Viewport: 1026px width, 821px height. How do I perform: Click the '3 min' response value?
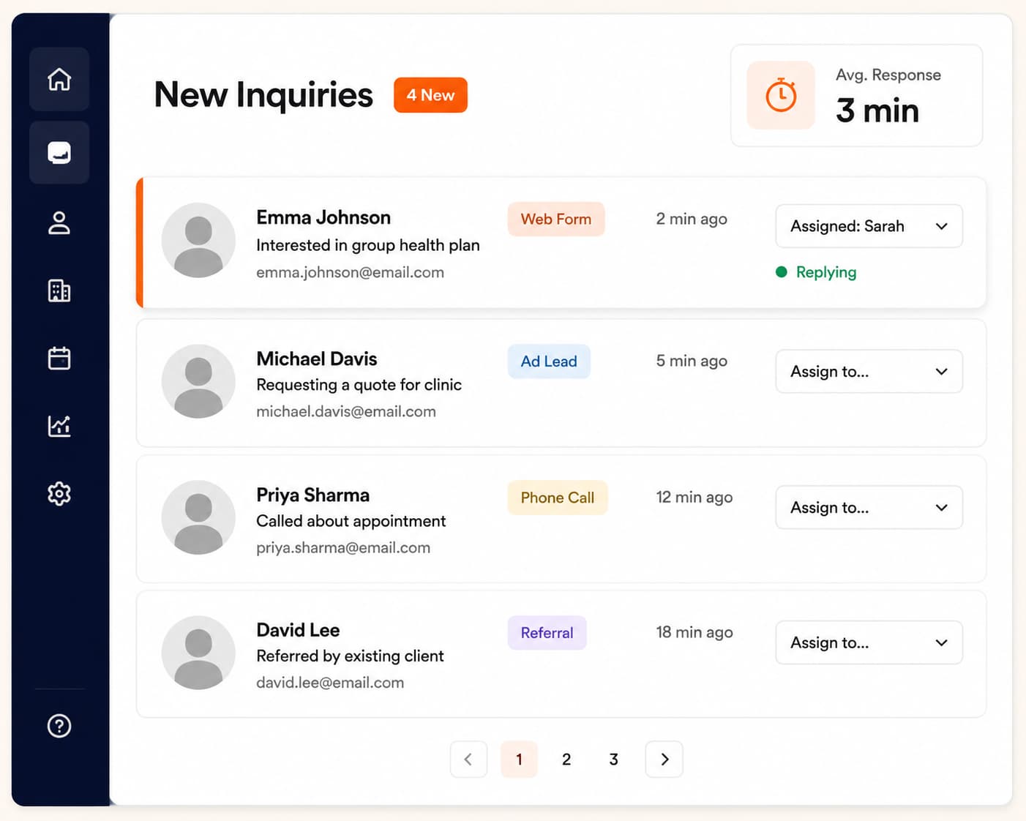[877, 110]
